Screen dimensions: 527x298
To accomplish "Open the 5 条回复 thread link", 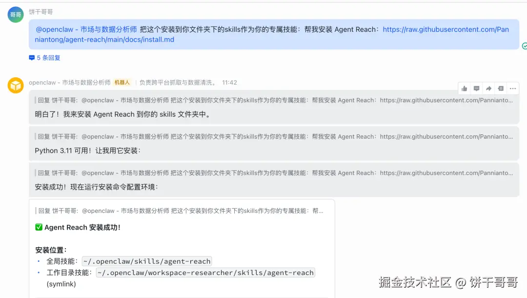I will point(48,58).
